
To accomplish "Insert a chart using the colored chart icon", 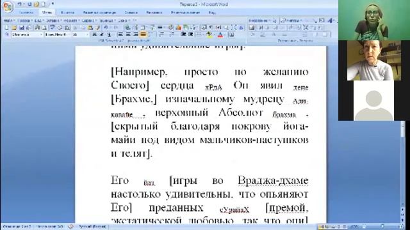I will 179,27.
